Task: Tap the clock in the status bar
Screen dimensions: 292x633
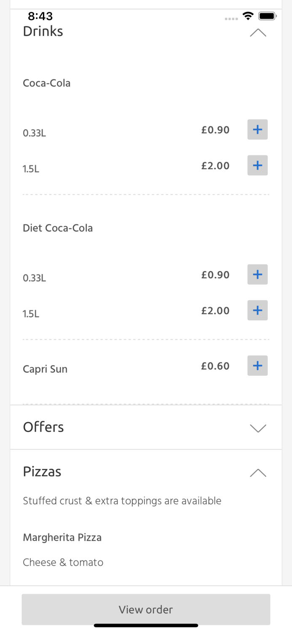Action: click(x=40, y=16)
